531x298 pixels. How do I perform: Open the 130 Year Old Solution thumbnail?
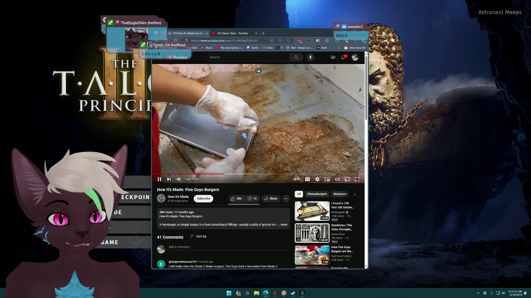click(312, 211)
